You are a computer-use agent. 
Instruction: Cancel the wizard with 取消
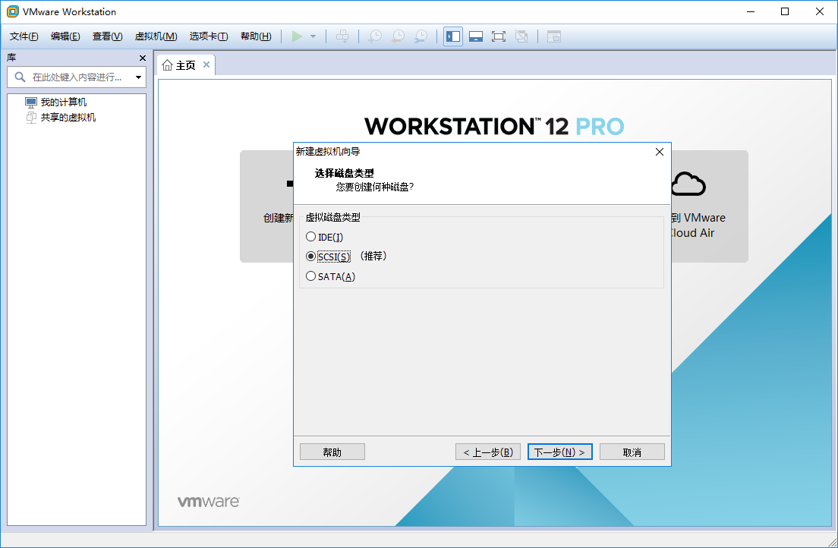(632, 452)
